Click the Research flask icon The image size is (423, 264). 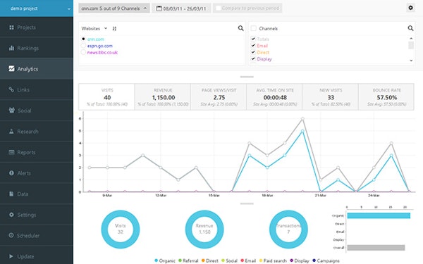[x=11, y=131]
